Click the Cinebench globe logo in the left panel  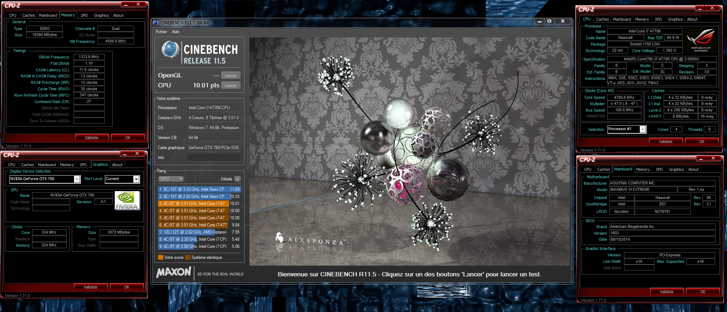[x=170, y=50]
